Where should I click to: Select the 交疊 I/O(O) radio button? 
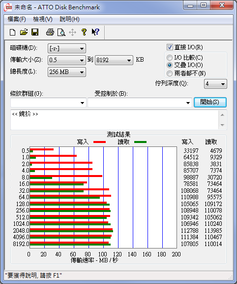[x=170, y=65]
